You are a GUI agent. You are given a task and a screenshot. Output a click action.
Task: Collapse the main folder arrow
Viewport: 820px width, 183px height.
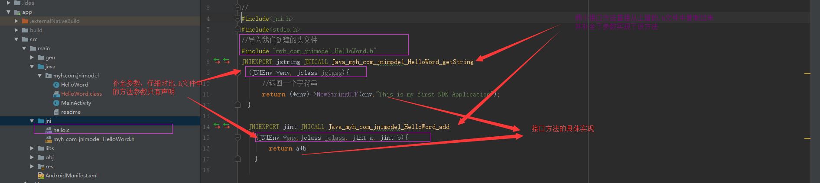click(24, 48)
